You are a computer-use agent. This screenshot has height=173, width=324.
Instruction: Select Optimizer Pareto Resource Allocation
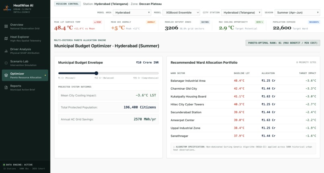[25, 75]
